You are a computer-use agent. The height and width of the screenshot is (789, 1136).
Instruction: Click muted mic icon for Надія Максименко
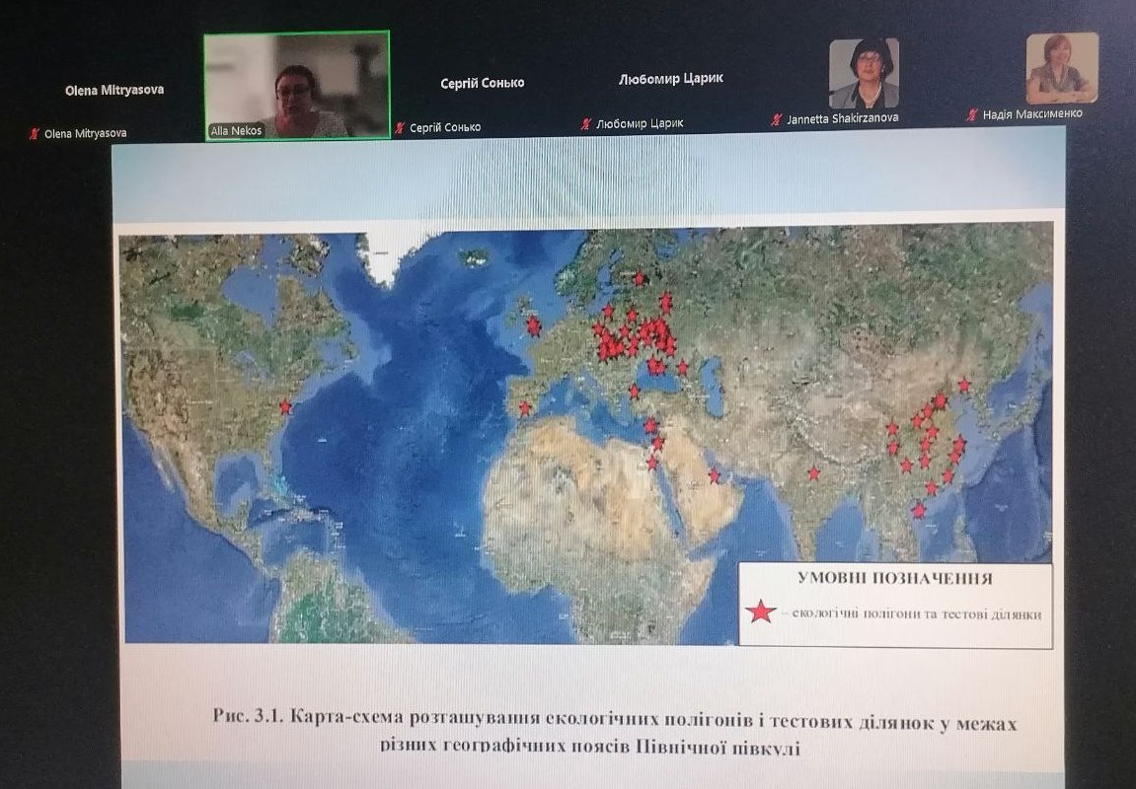pos(973,114)
